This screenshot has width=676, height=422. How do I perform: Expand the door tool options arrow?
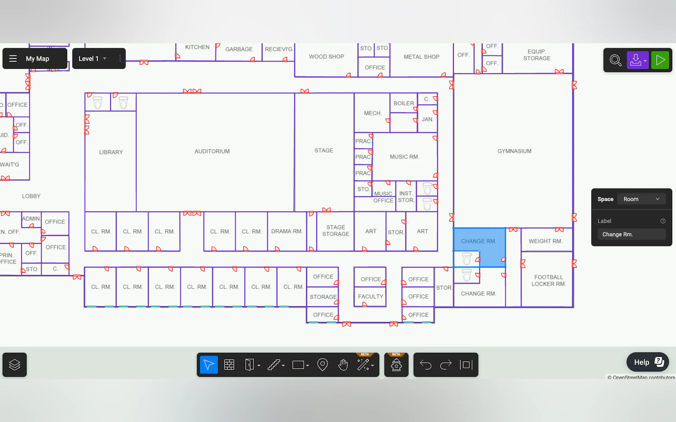pyautogui.click(x=259, y=365)
